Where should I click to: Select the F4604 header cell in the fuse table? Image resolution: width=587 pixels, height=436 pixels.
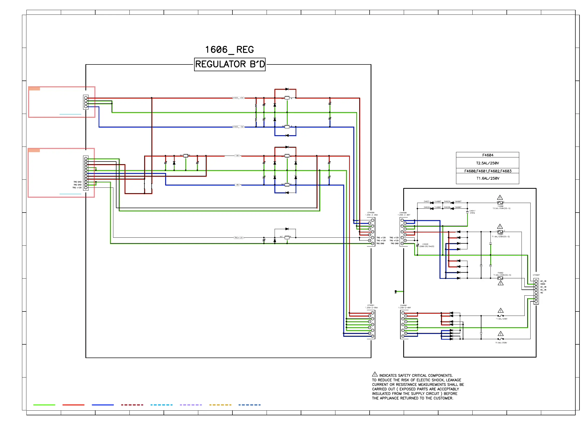coord(487,155)
